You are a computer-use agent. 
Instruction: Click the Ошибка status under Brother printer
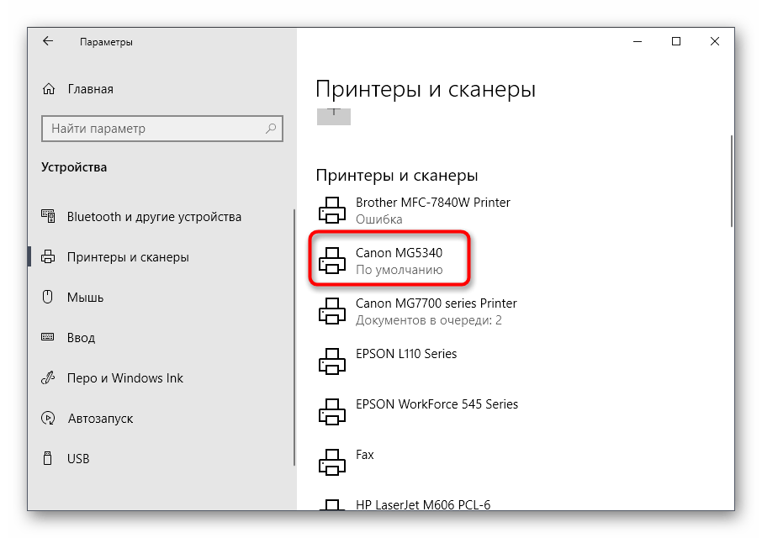[379, 219]
